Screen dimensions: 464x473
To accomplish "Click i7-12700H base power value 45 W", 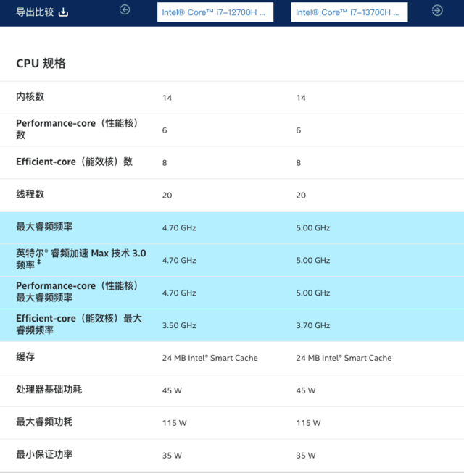I will [x=172, y=390].
